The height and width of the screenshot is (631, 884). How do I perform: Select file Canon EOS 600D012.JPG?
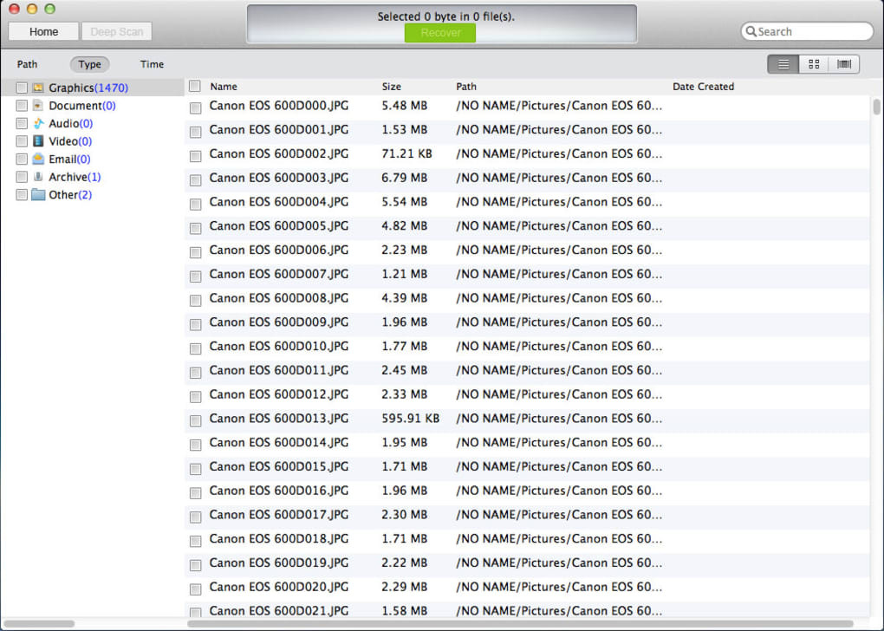[278, 394]
